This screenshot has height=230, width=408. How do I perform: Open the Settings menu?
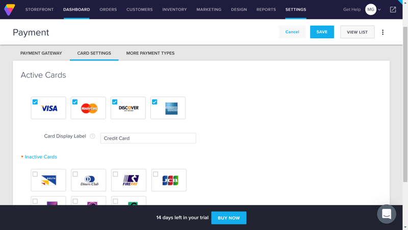pyautogui.click(x=296, y=10)
